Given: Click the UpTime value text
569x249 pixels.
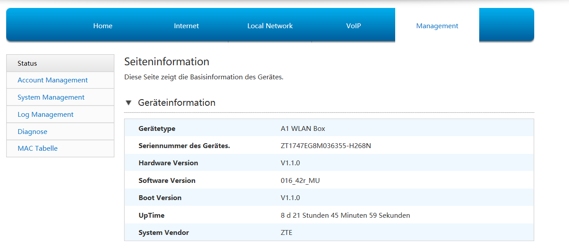Looking at the screenshot, I should 345,215.
